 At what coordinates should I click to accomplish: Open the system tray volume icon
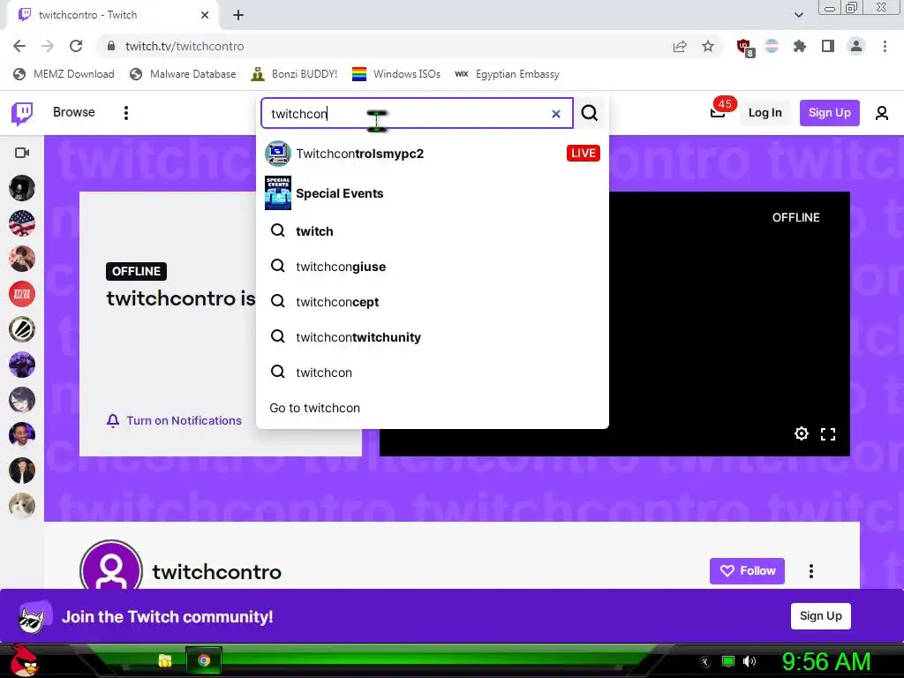point(750,661)
